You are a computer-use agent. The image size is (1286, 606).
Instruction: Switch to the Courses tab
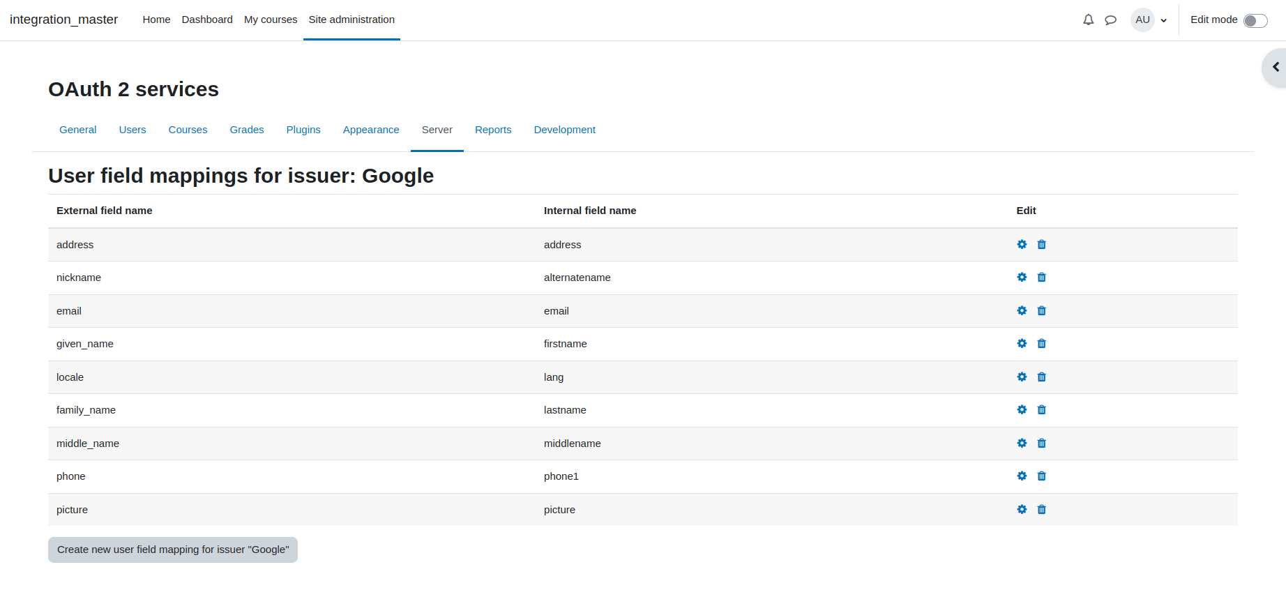point(188,130)
